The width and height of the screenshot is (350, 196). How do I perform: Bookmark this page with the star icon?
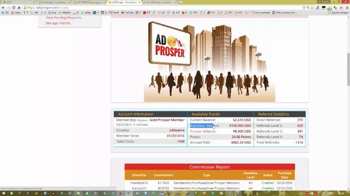(x=312, y=8)
